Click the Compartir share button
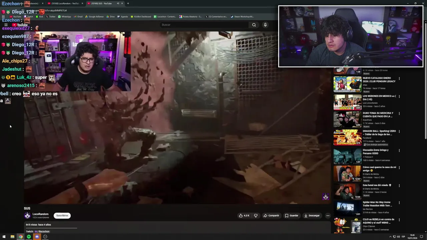The width and height of the screenshot is (427, 240). [271, 216]
